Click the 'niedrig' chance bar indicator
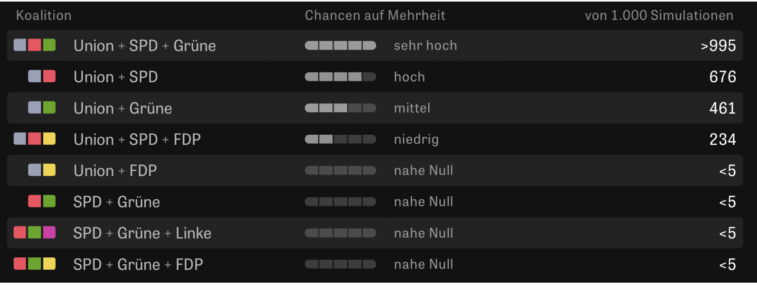The image size is (757, 285). (x=340, y=140)
